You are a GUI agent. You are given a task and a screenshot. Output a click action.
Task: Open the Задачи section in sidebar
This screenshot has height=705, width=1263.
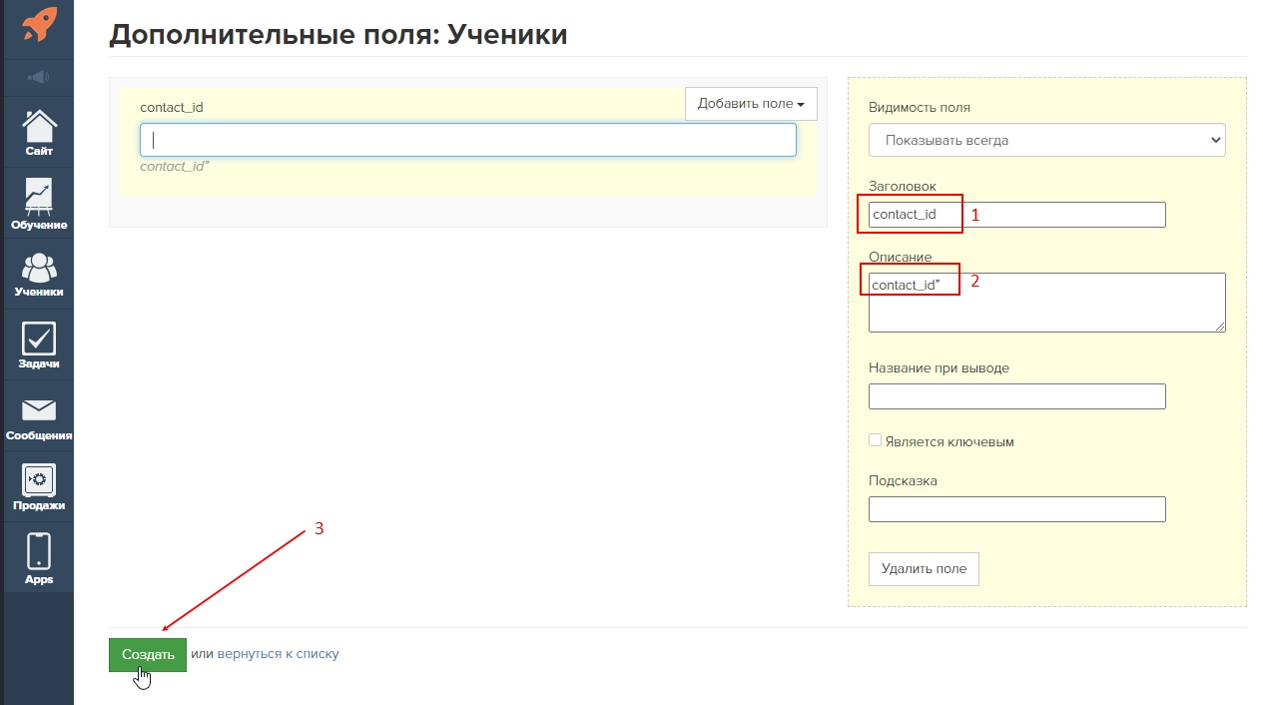pyautogui.click(x=39, y=346)
